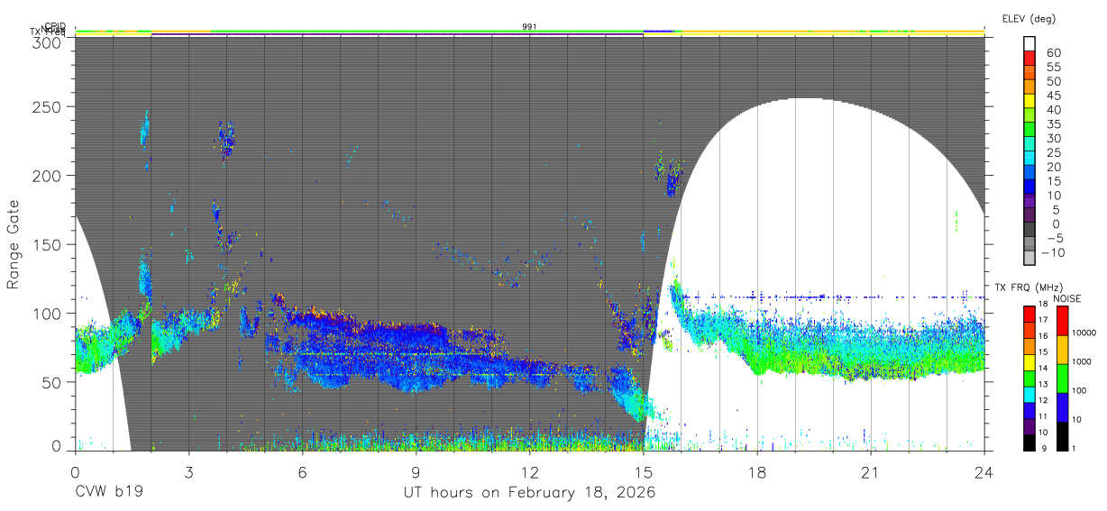The image size is (1107, 511).
Task: Click the "CVW b19" radar beam label
Action: click(x=109, y=493)
